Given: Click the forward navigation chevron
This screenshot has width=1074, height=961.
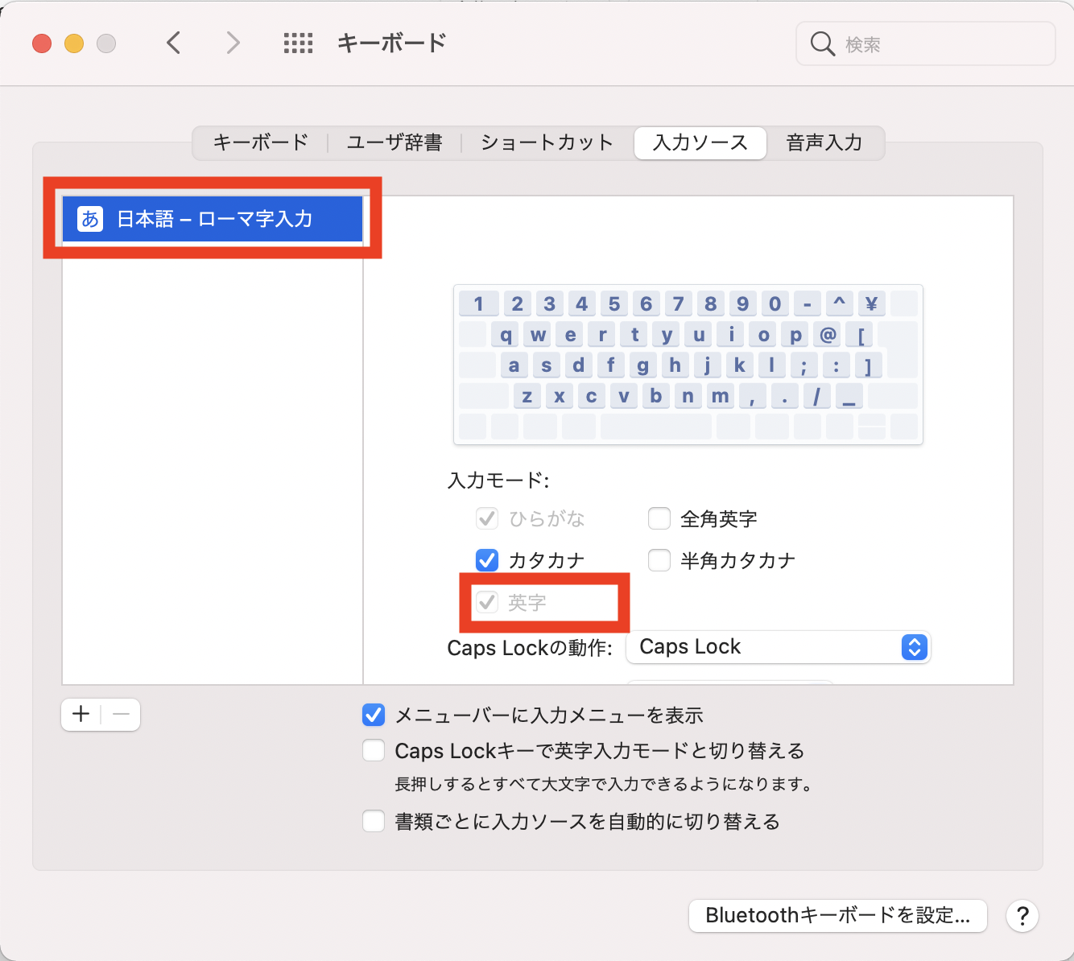Looking at the screenshot, I should (x=232, y=43).
